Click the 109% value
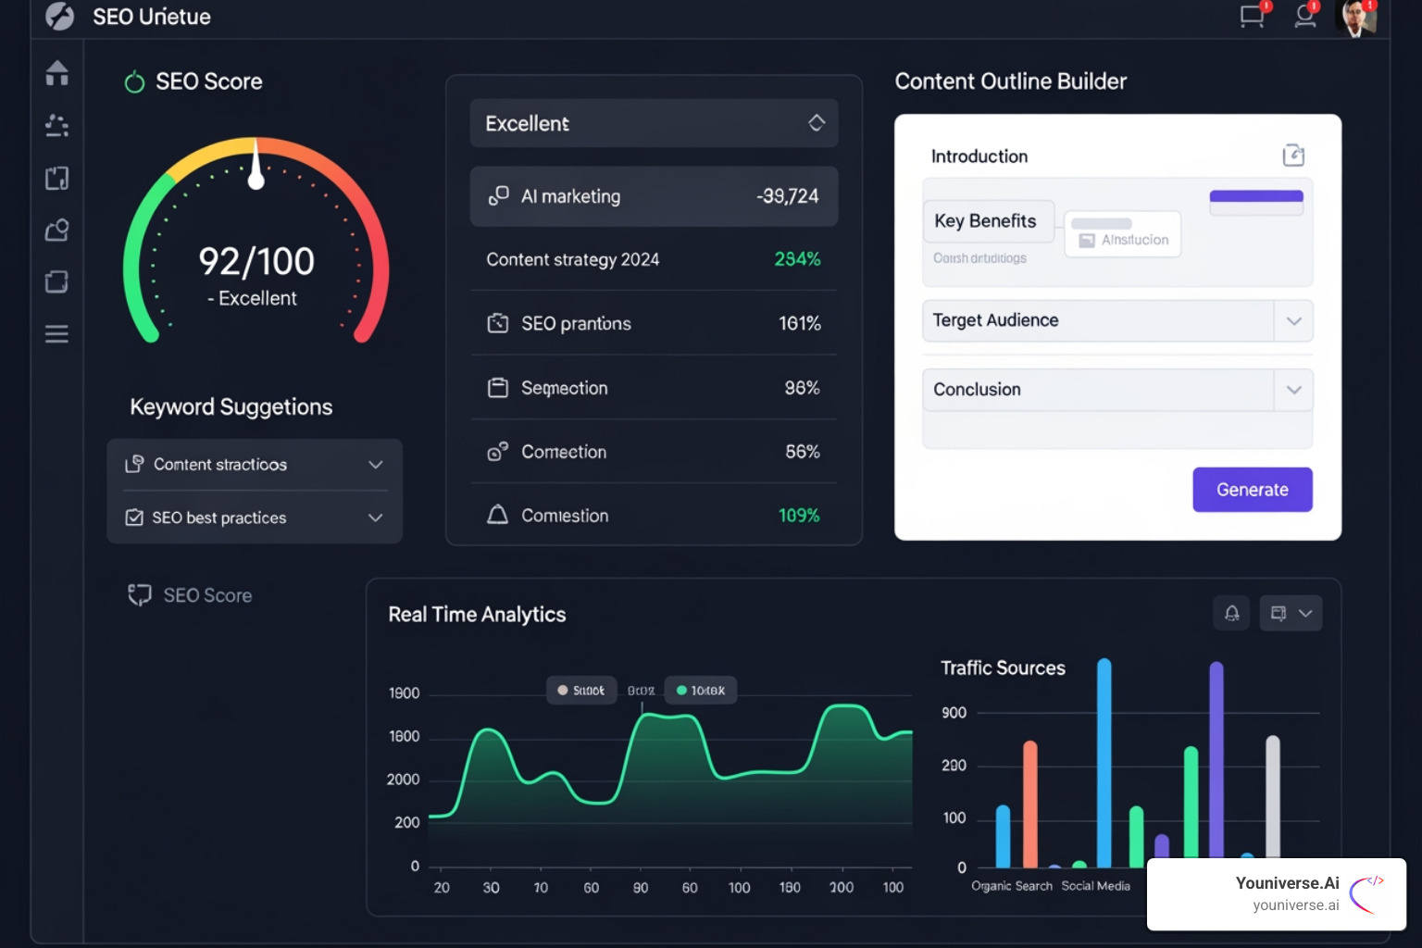 click(799, 516)
